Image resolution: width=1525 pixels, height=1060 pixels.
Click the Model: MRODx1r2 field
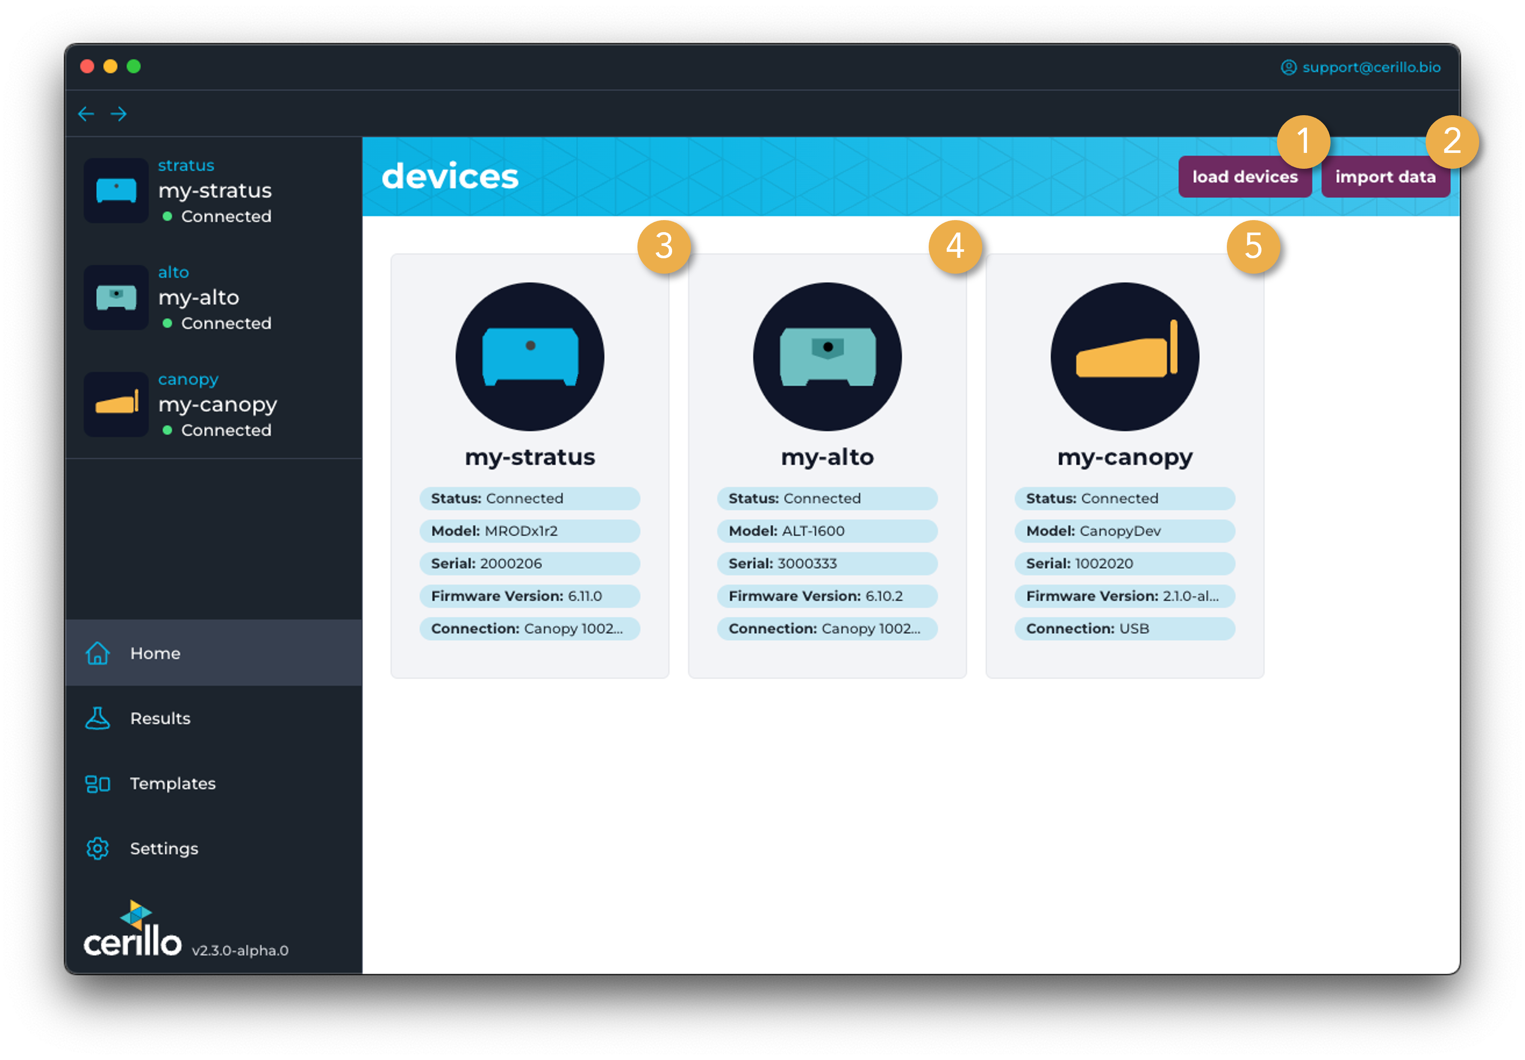click(530, 531)
